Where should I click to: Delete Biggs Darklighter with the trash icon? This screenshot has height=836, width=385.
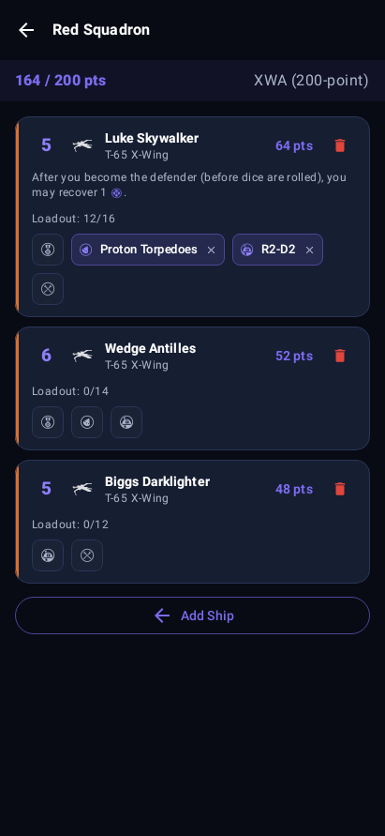340,489
